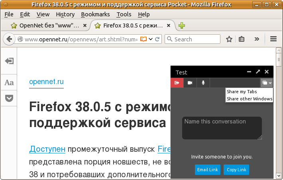Screen dimensions: 283x180
Task: Close Reader View with the exit arrow icon
Action: pyautogui.click(x=9, y=61)
